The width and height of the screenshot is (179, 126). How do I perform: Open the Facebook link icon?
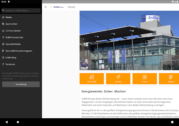tap(3, 64)
